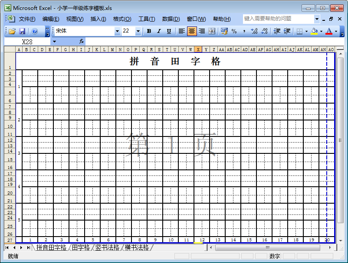Apply red Font Color
Image resolution: width=348 pixels, height=263 pixels.
coord(329,31)
